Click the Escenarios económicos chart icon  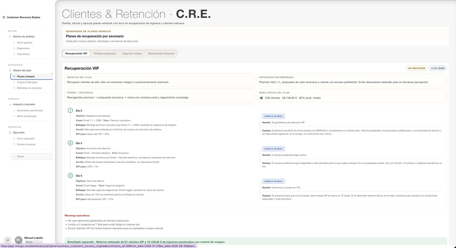click(14, 110)
